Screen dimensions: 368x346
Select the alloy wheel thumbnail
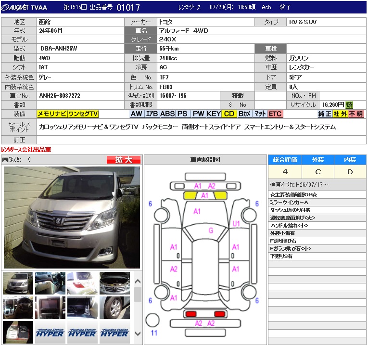coord(114,308)
